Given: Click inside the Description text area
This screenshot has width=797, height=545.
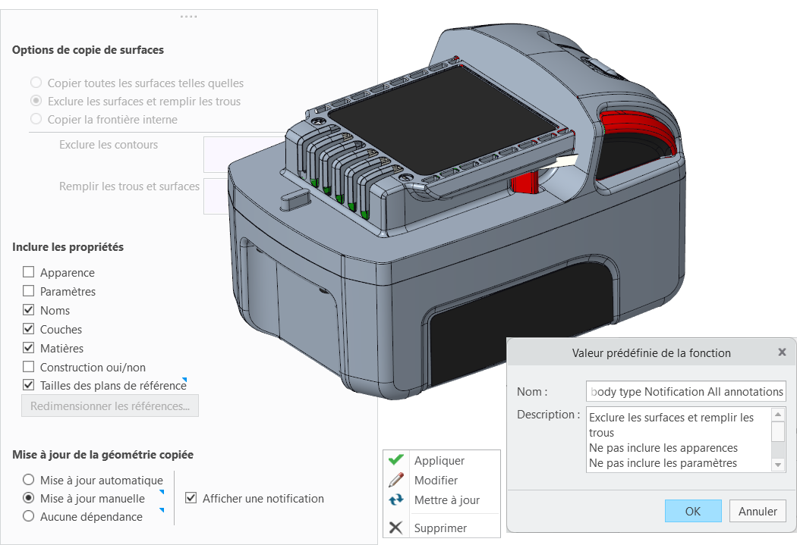Looking at the screenshot, I should click(x=679, y=440).
